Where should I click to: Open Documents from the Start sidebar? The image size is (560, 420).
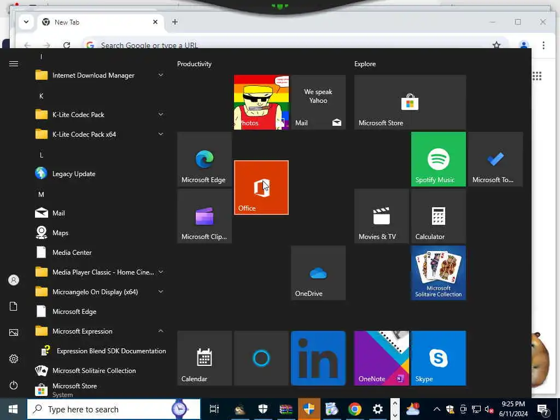[x=14, y=306]
